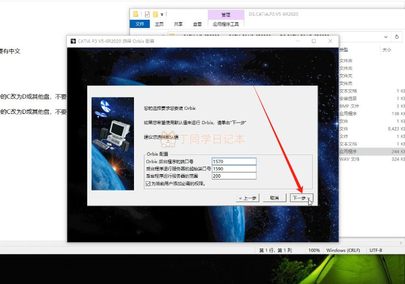The width and height of the screenshot is (405, 284).
Task: Click the 上一步 (Back) button in the installer
Action: click(x=247, y=198)
